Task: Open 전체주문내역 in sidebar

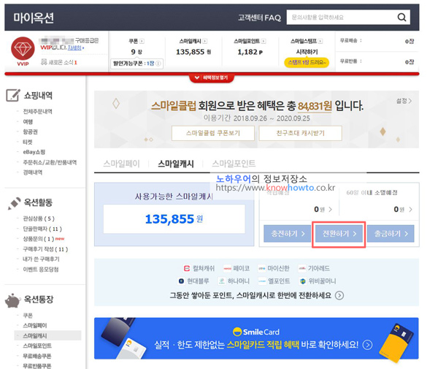Action: (x=37, y=112)
